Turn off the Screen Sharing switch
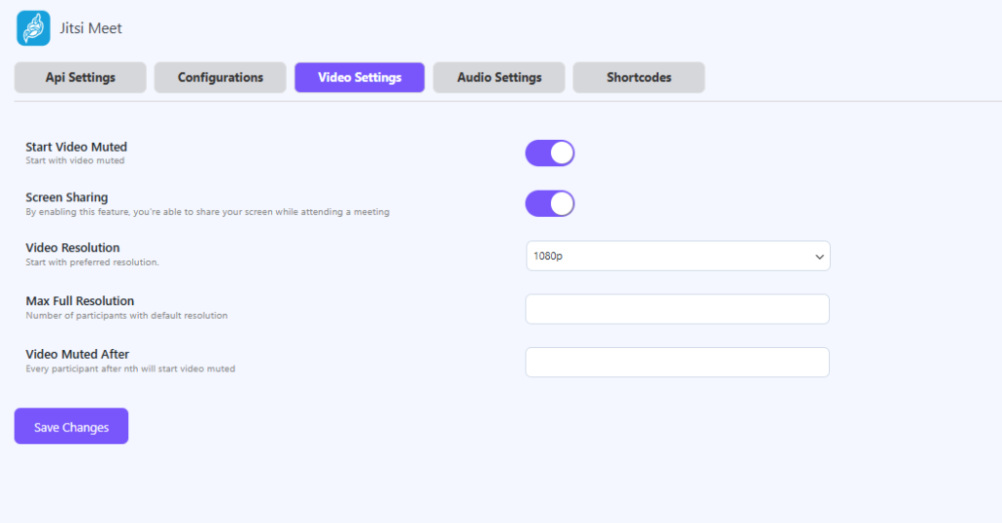This screenshot has height=523, width=1002. coord(550,203)
